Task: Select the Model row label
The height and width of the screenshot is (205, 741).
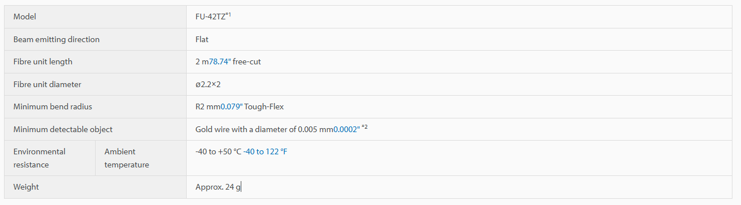Action: [24, 17]
